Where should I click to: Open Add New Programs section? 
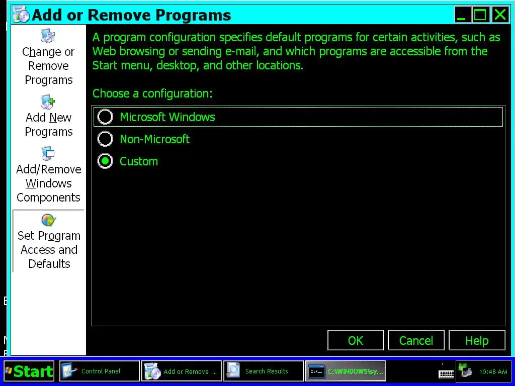[x=48, y=116]
